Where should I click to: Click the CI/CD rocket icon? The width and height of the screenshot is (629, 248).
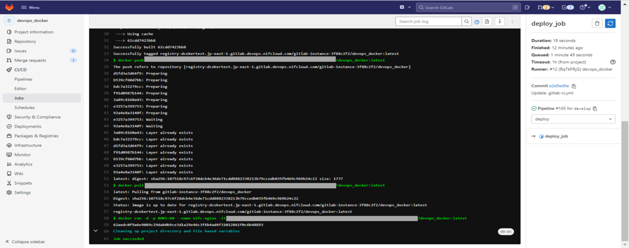point(9,70)
